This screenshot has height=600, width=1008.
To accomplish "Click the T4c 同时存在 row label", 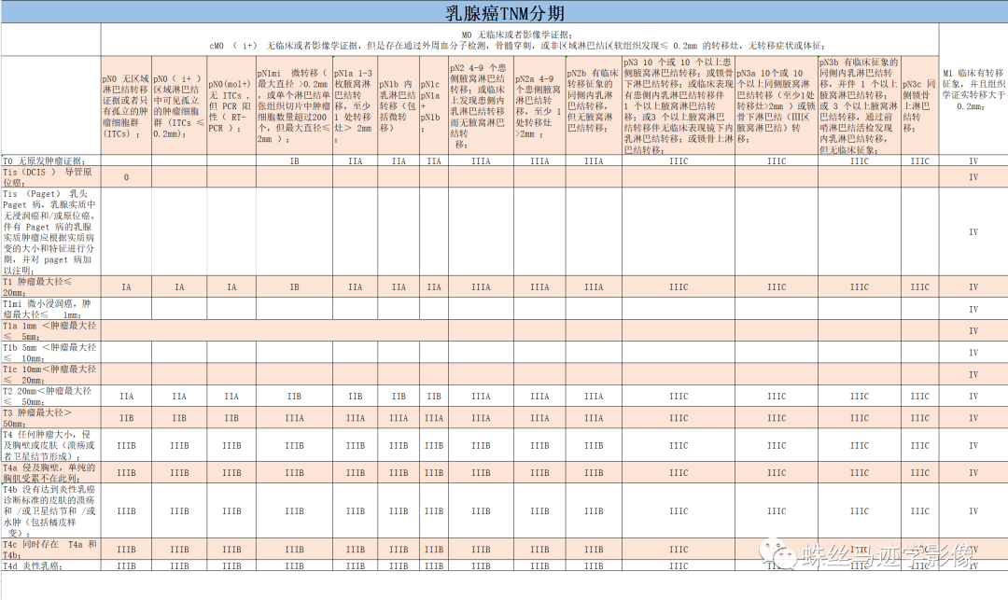I will coord(50,550).
